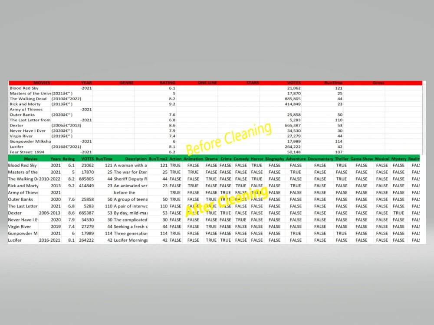Image resolution: width=434 pixels, height=325 pixels.
Task: Click the votes cell '50,148'
Action: pos(294,152)
